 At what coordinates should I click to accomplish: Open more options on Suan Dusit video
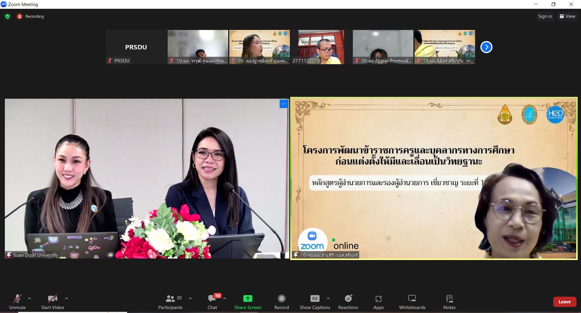tap(284, 104)
